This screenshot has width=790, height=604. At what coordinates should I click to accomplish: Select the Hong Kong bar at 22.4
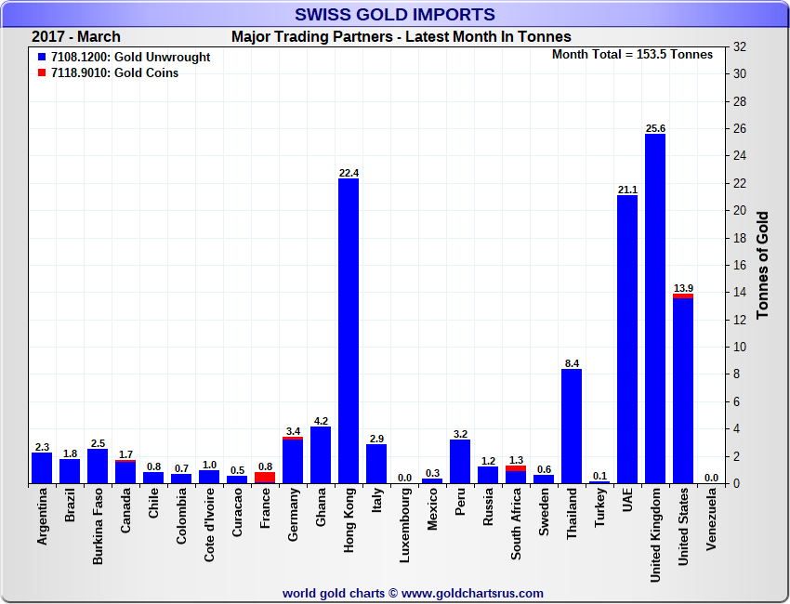349,331
